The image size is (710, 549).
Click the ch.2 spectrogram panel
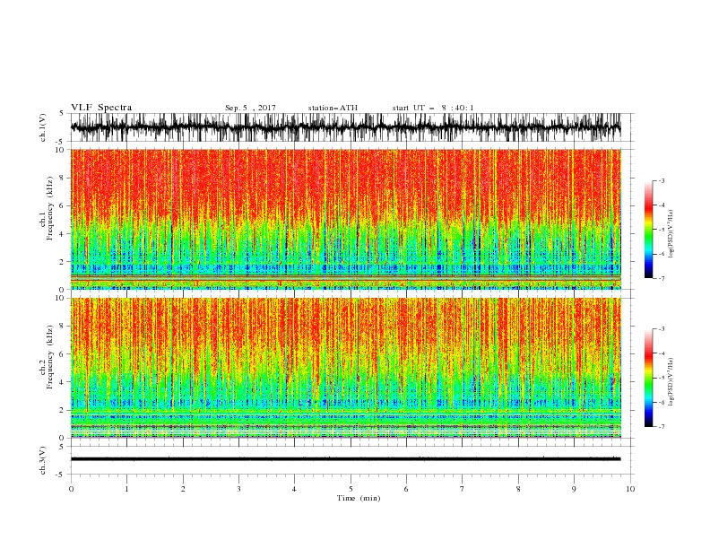click(346, 368)
